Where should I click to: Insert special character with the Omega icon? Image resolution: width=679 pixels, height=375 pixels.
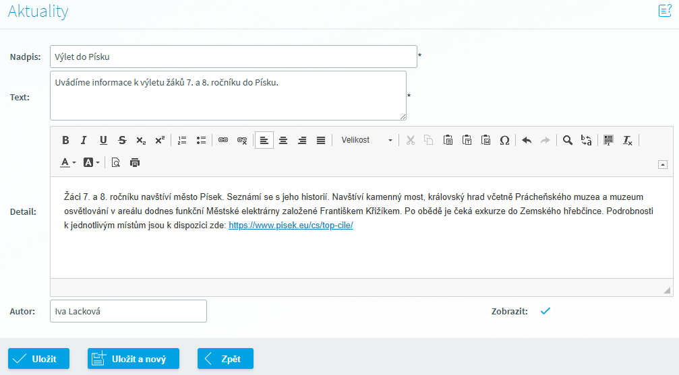point(504,140)
